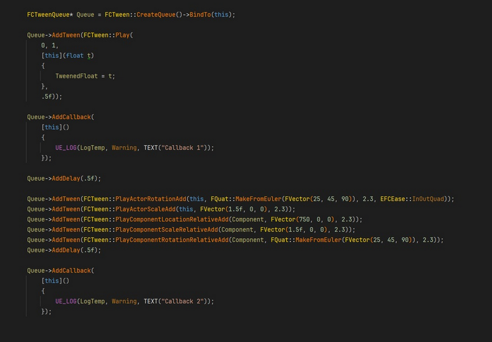The height and width of the screenshot is (342, 492).
Task: Click the 'float t' lambda parameter
Action: coord(78,56)
